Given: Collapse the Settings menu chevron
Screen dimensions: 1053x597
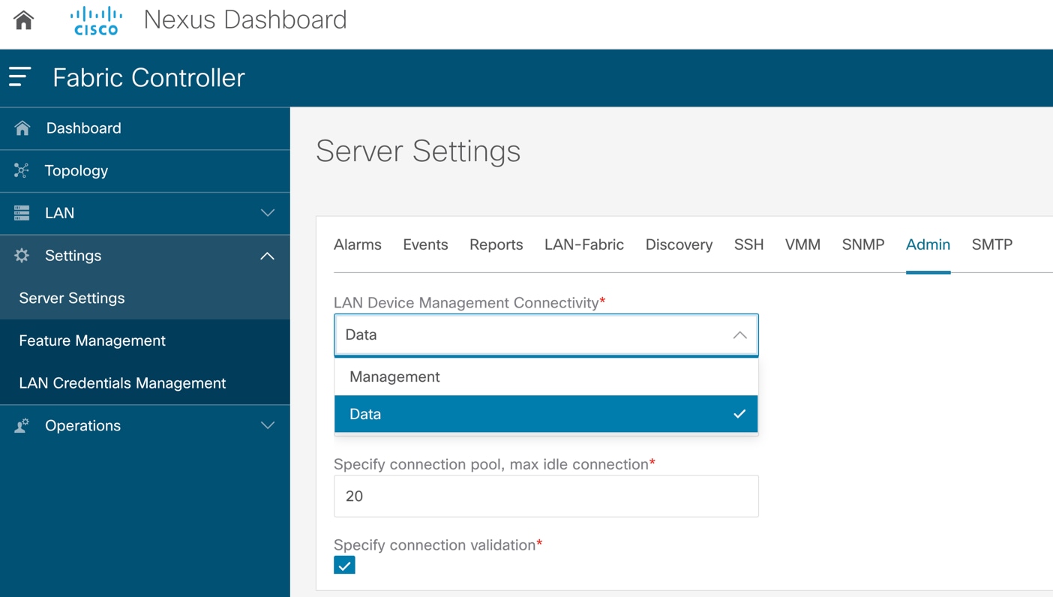Looking at the screenshot, I should pos(268,256).
